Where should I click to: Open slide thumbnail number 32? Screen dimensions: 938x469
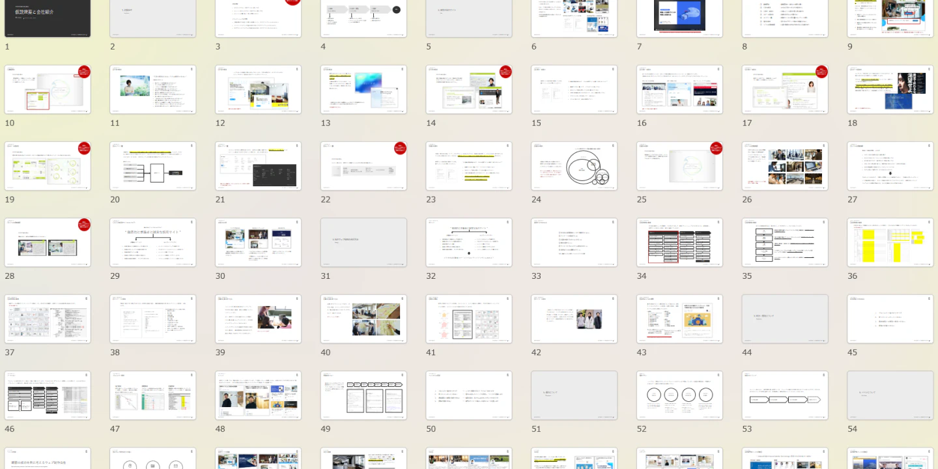tap(469, 243)
